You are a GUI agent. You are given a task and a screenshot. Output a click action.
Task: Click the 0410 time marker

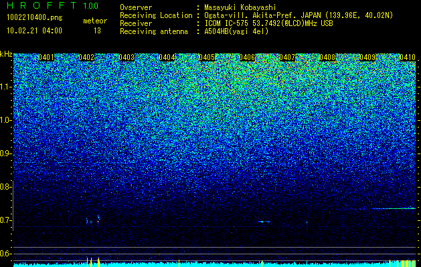(x=408, y=57)
